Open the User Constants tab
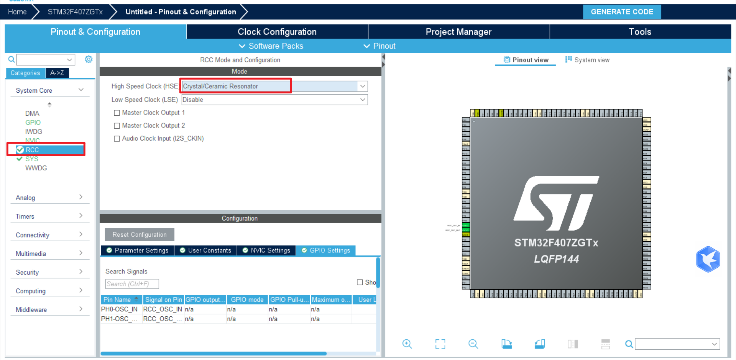Image resolution: width=736 pixels, height=360 pixels. tap(205, 250)
